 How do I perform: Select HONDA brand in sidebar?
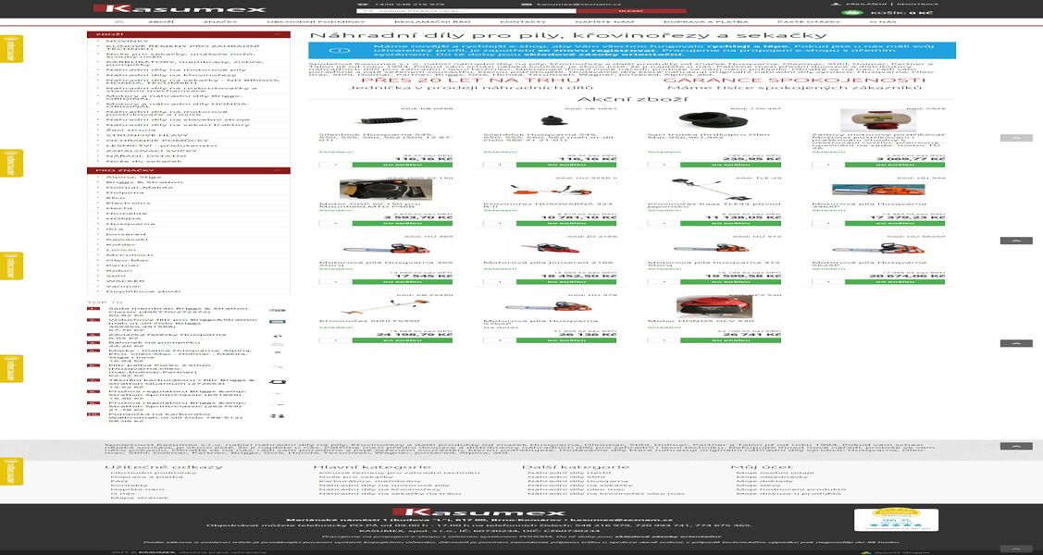[x=124, y=218]
